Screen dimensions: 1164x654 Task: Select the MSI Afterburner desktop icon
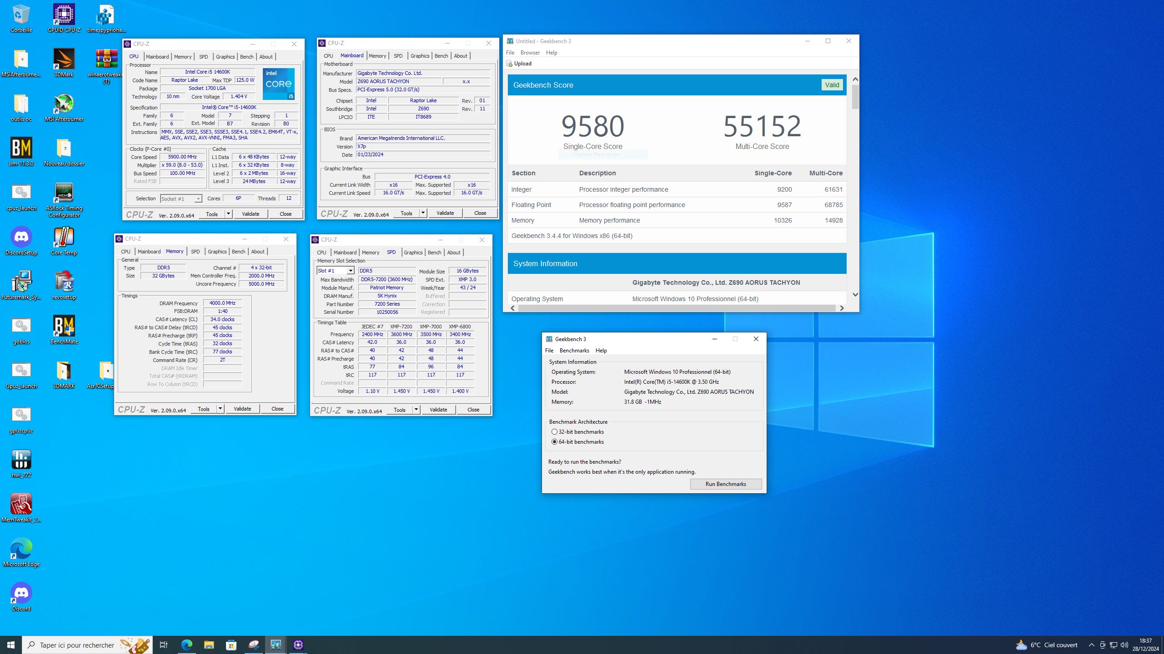click(64, 107)
